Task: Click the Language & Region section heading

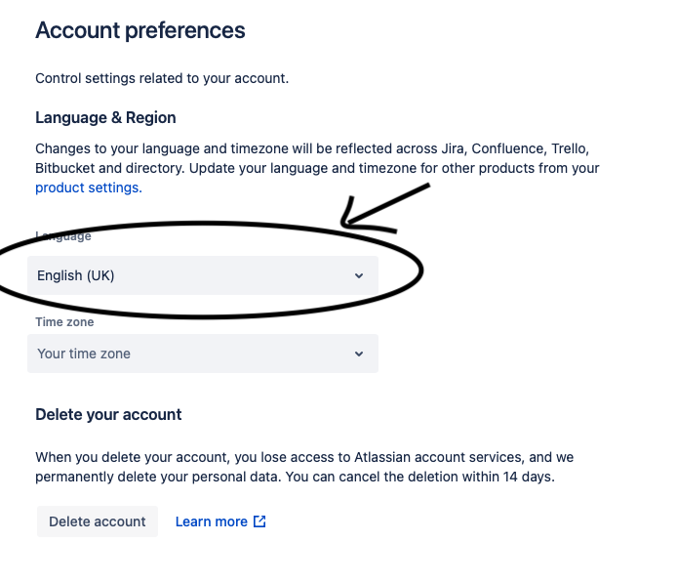Action: (x=105, y=117)
